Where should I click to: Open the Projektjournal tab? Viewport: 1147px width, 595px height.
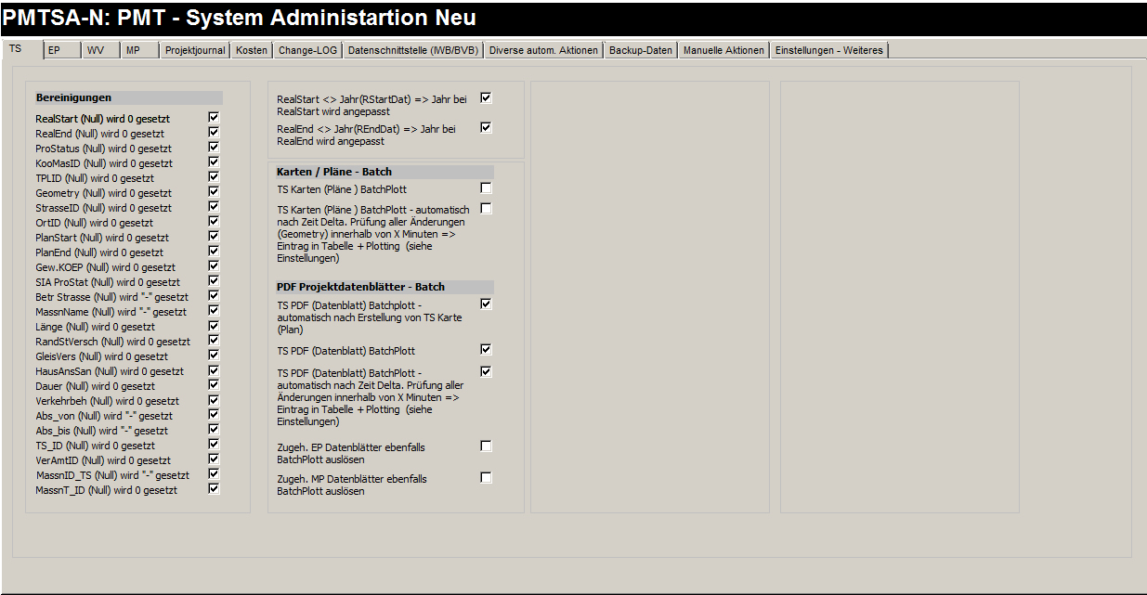pos(195,50)
